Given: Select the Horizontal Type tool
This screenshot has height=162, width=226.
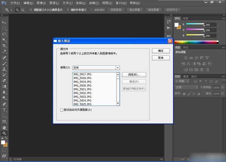Looking at the screenshot, I should click(5, 110).
